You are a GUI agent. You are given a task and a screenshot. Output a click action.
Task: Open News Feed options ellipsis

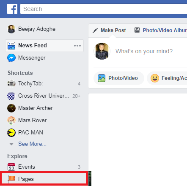tap(77, 46)
